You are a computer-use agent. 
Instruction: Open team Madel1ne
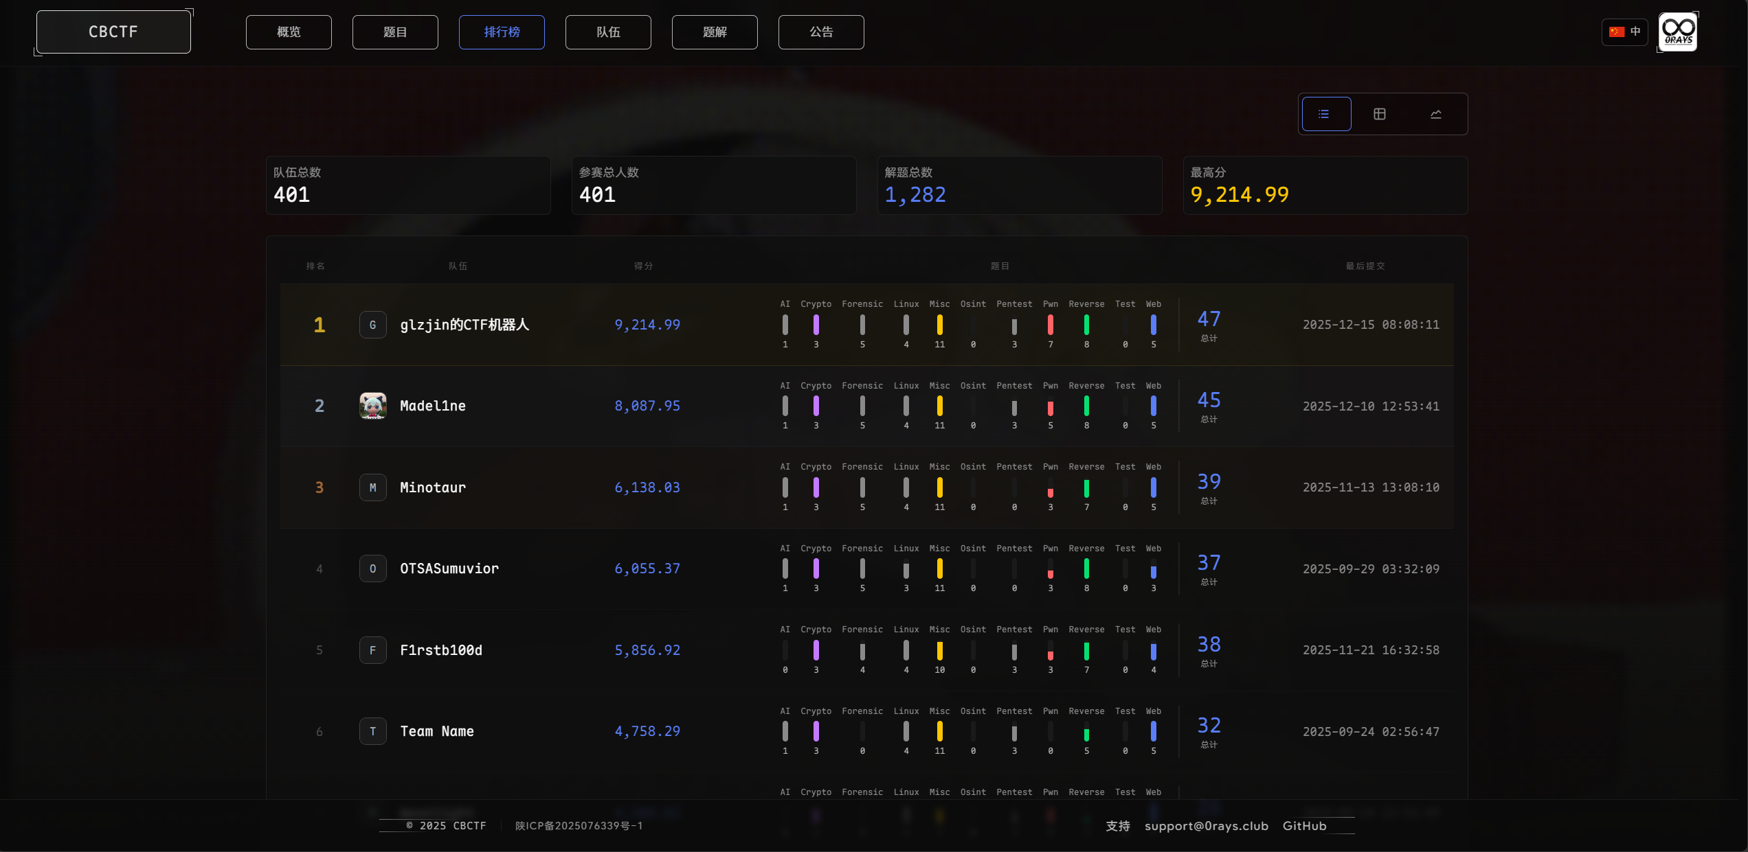[433, 406]
